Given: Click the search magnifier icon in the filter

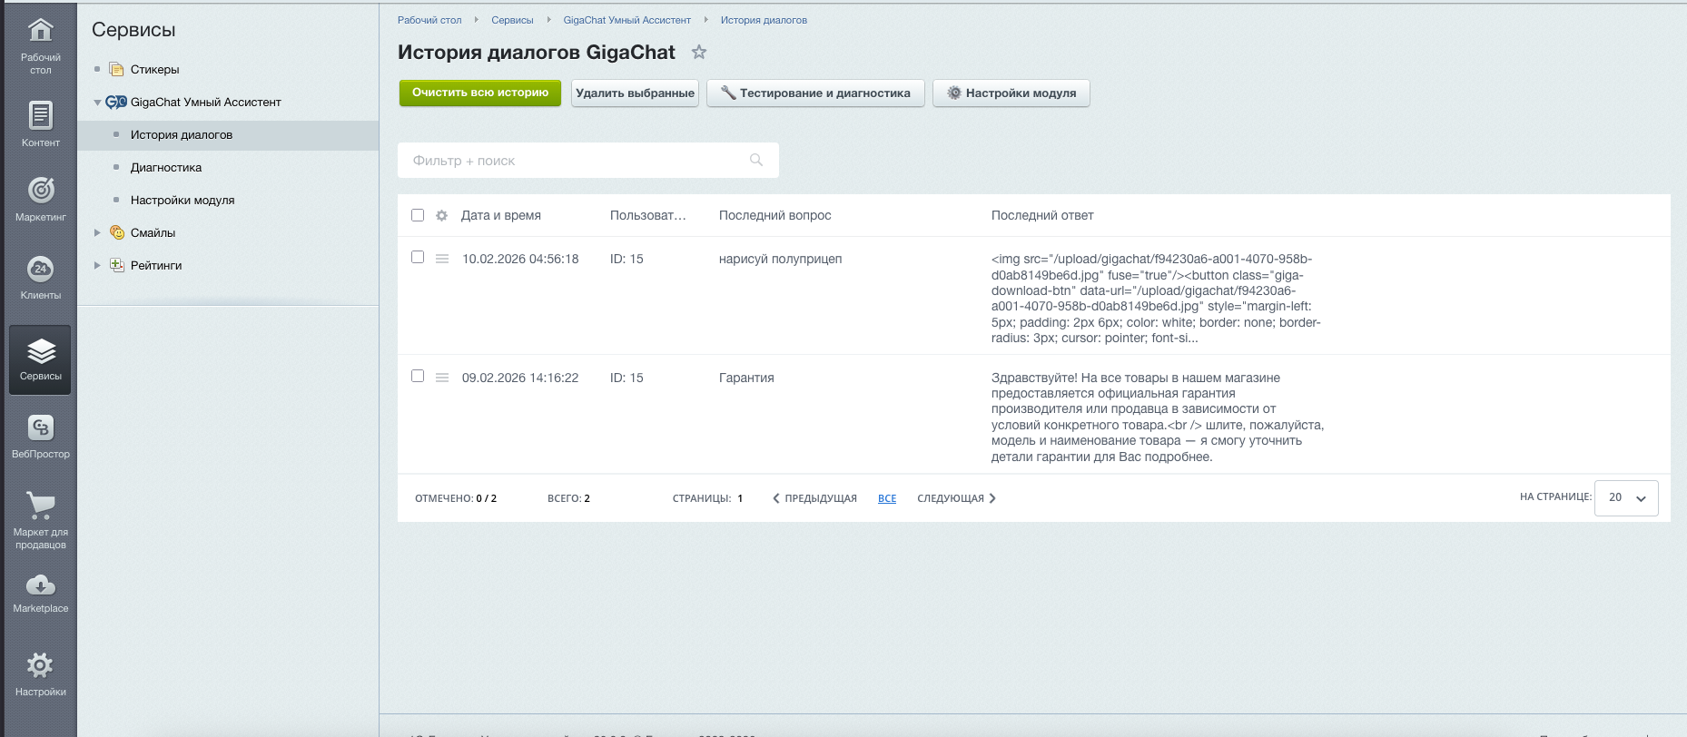Looking at the screenshot, I should pyautogui.click(x=756, y=160).
